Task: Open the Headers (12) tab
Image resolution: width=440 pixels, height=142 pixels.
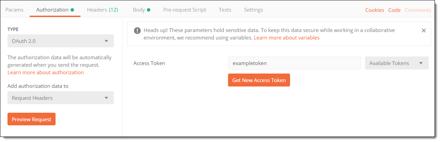Action: (x=103, y=10)
